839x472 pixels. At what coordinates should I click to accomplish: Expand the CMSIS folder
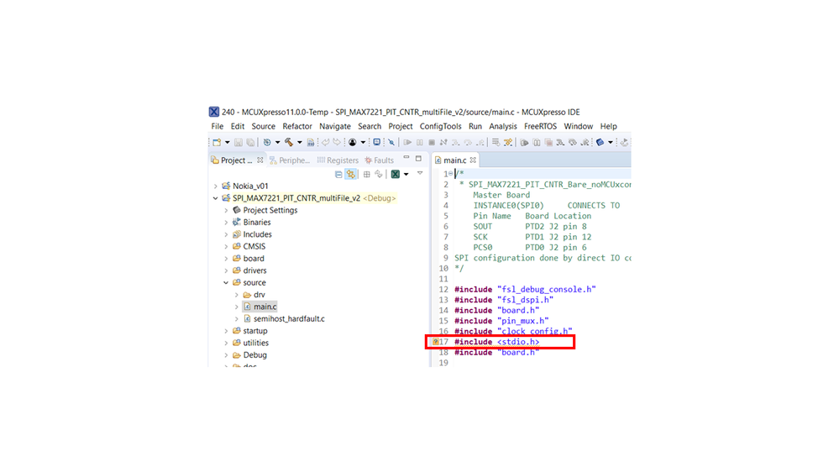pyautogui.click(x=227, y=246)
